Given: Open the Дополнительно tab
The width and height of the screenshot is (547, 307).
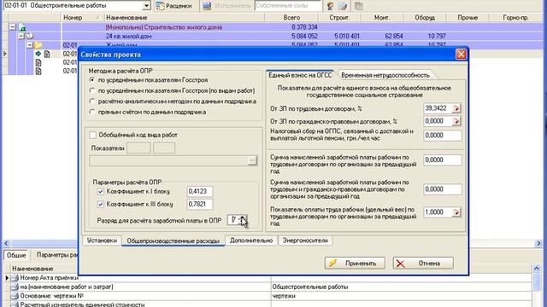Looking at the screenshot, I should 251,240.
